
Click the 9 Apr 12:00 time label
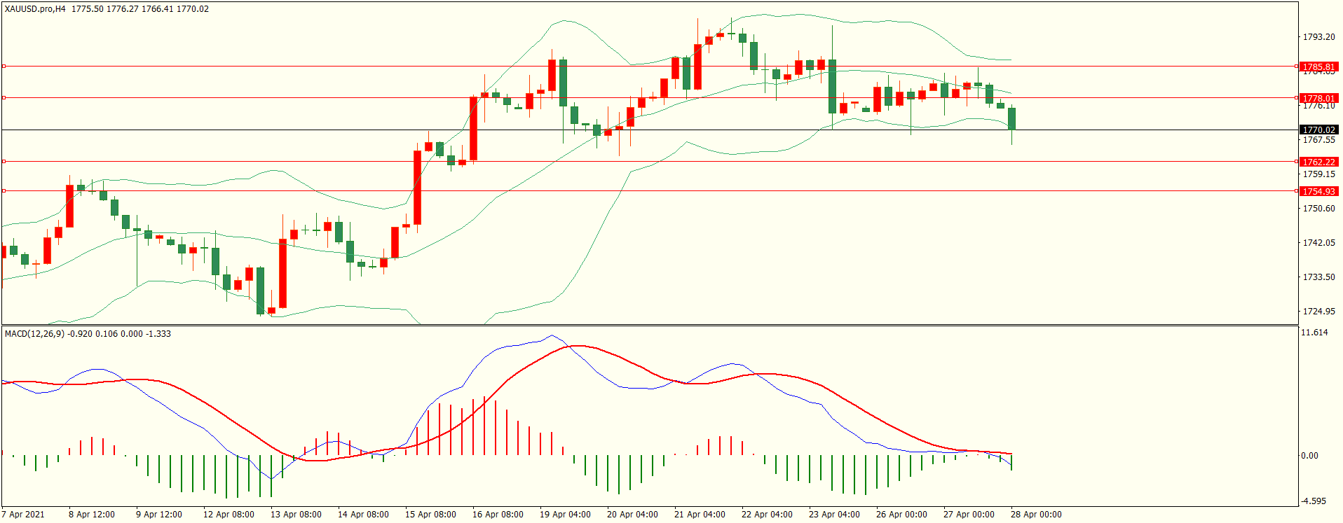pyautogui.click(x=159, y=515)
